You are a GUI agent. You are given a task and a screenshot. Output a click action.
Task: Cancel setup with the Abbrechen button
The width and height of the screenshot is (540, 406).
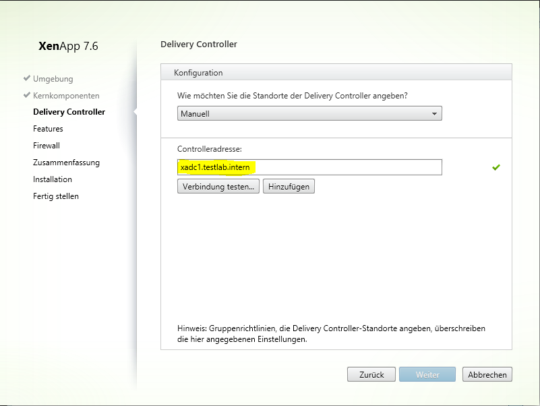487,374
